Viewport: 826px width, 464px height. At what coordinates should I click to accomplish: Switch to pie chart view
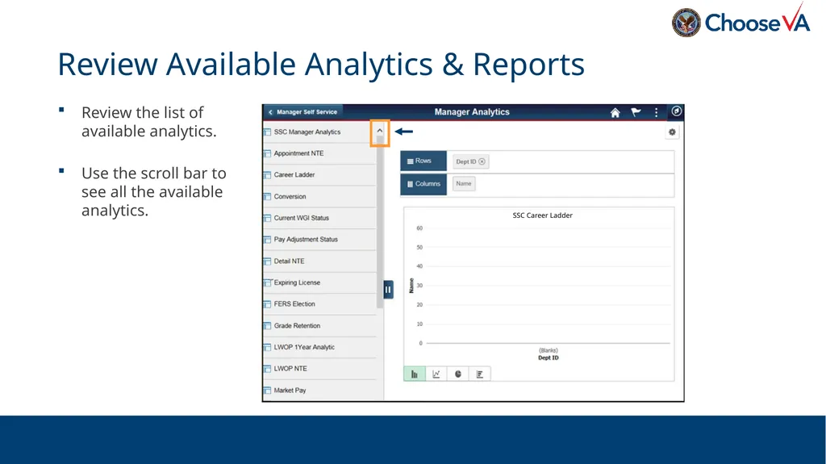[458, 374]
